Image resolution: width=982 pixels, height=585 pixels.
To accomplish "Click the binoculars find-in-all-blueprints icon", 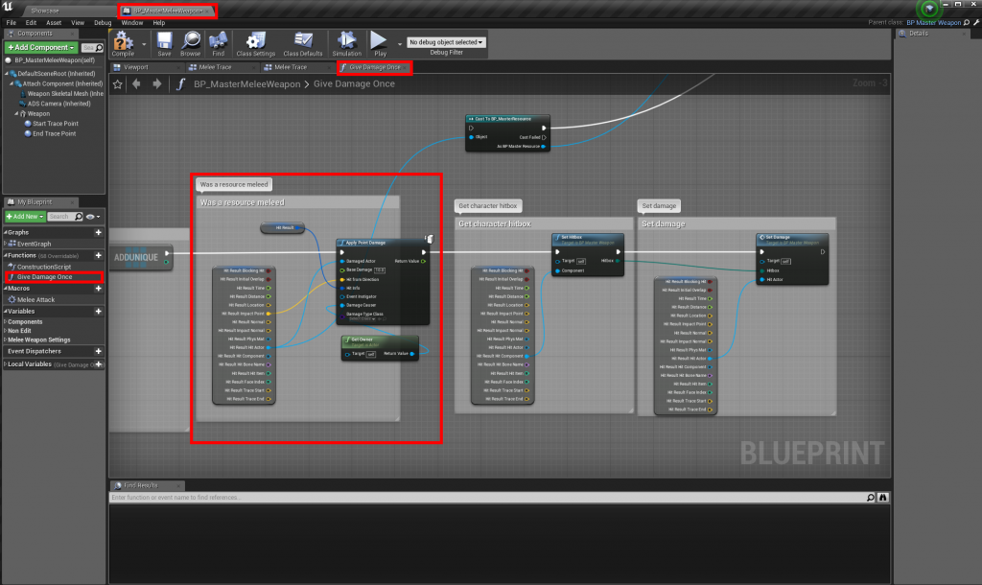I will coord(883,498).
